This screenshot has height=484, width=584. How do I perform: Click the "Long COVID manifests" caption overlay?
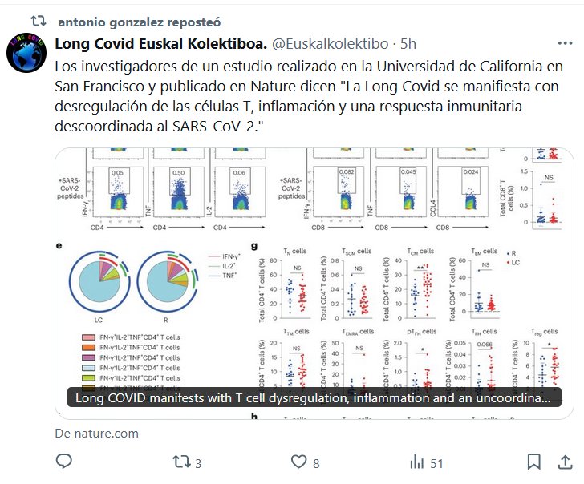click(x=313, y=398)
